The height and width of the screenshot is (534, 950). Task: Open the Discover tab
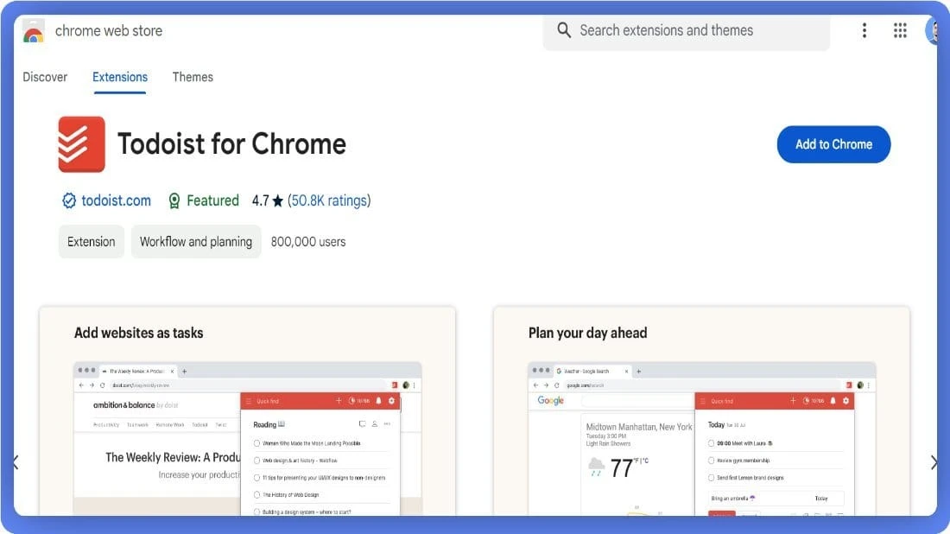point(45,77)
